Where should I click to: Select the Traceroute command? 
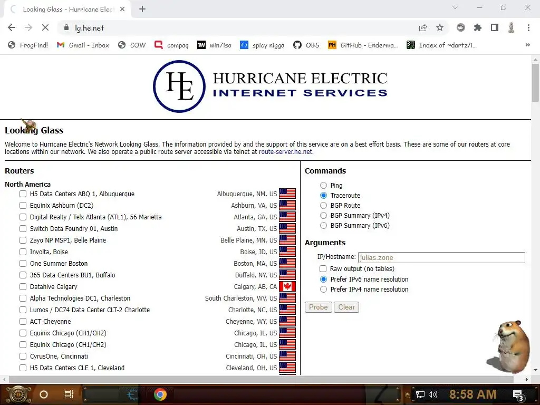(323, 195)
